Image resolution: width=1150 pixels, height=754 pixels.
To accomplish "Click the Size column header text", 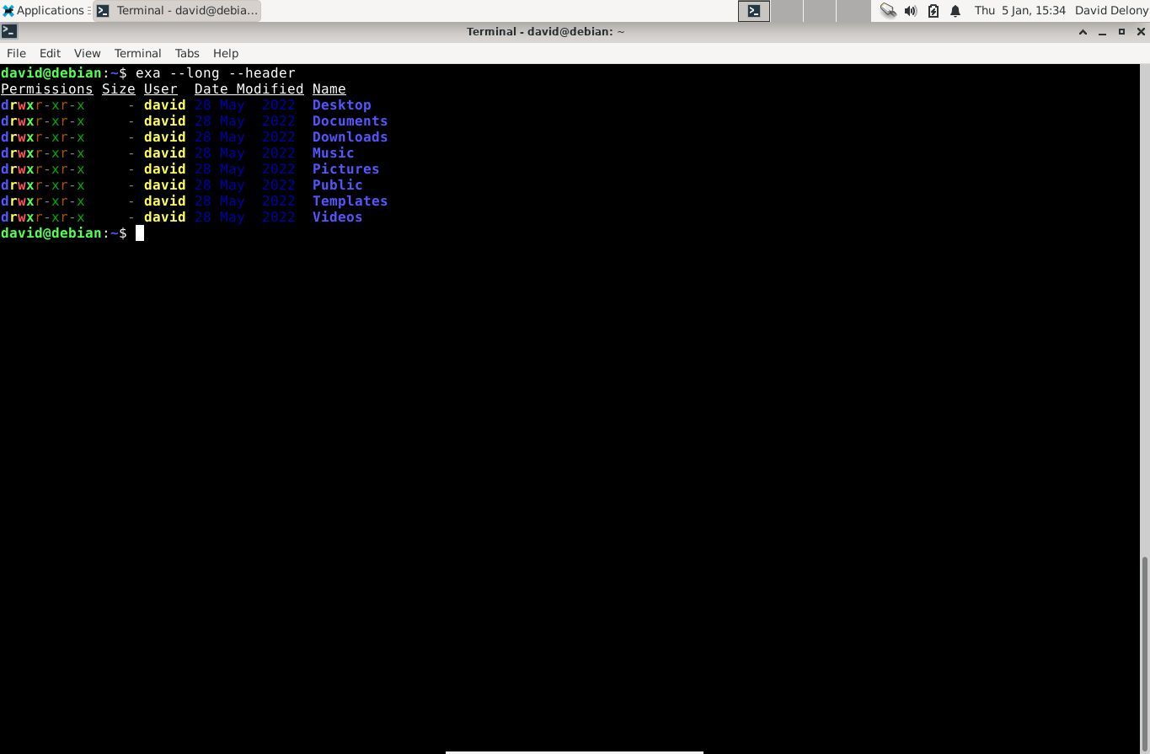I will click(119, 89).
